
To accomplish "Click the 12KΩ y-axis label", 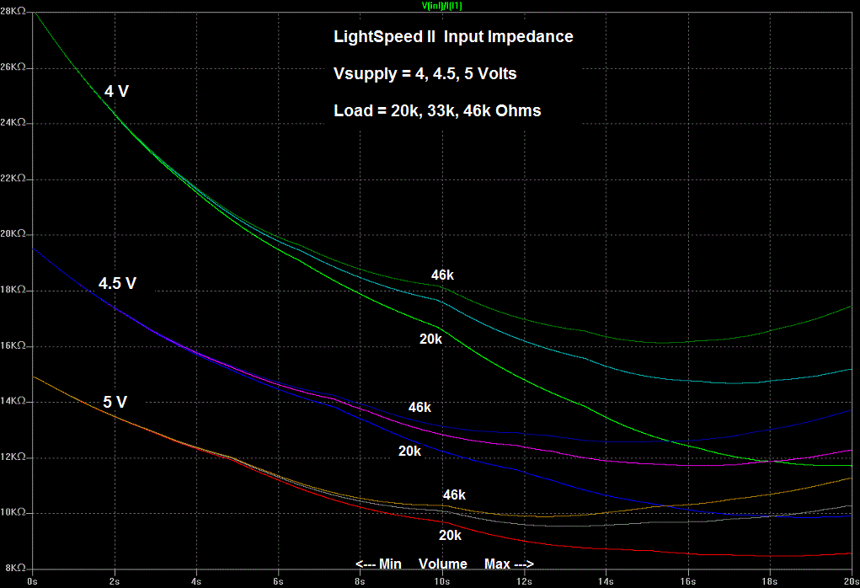I will [x=13, y=457].
